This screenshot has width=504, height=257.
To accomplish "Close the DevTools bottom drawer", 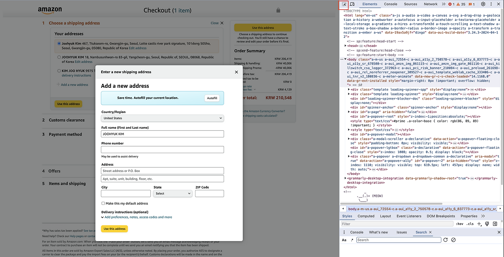I will (x=499, y=232).
